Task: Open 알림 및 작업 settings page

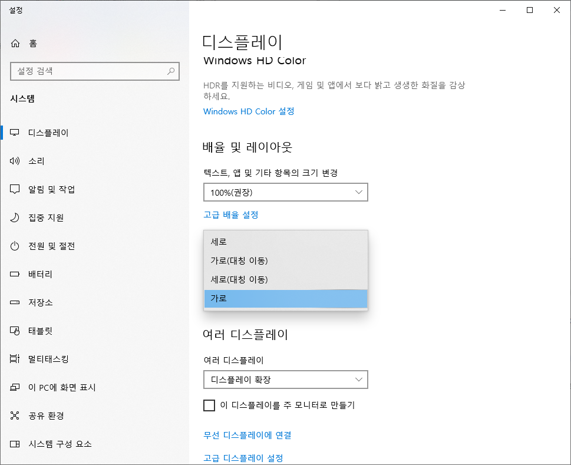Action: tap(95, 189)
